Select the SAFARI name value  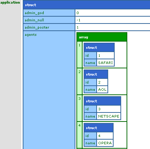[105, 63]
